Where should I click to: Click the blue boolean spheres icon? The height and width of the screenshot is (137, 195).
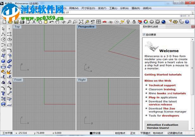(x=9, y=61)
